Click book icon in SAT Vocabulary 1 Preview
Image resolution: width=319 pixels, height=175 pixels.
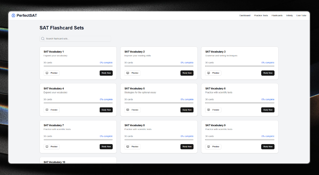[47, 73]
